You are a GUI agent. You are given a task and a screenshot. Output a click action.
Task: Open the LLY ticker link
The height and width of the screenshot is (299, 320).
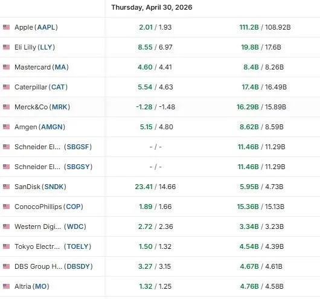tap(46, 47)
